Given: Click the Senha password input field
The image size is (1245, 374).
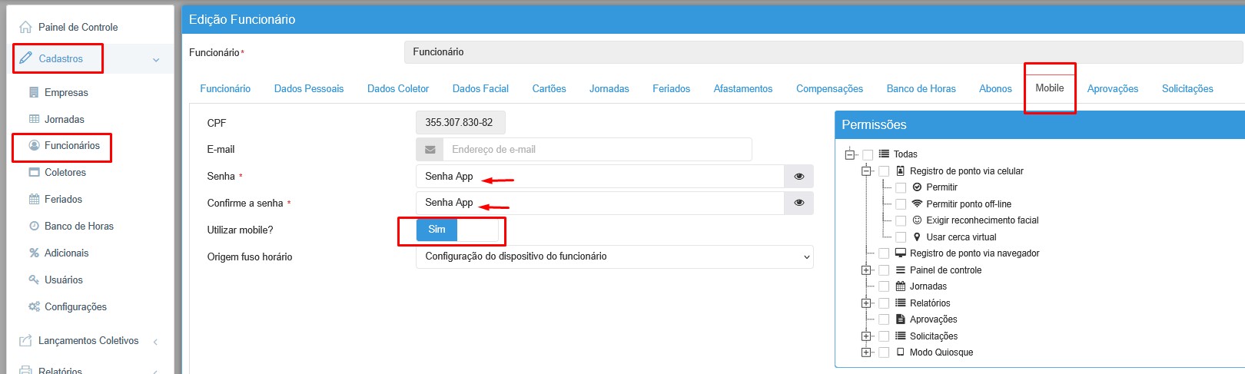Looking at the screenshot, I should (600, 177).
